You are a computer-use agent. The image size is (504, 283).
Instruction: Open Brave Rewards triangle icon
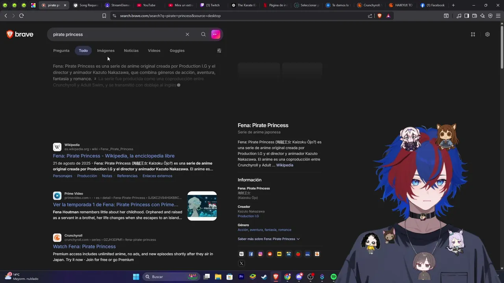tap(388, 16)
